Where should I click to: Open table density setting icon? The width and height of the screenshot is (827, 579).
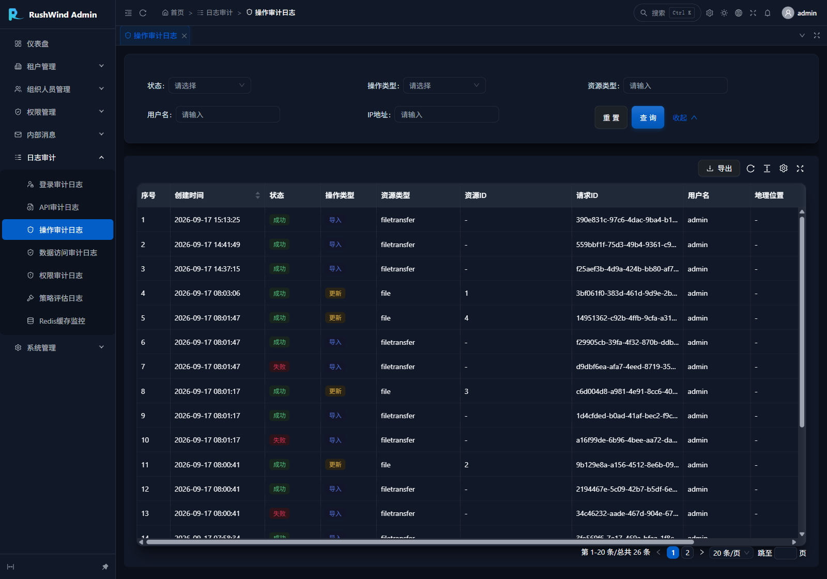(767, 169)
